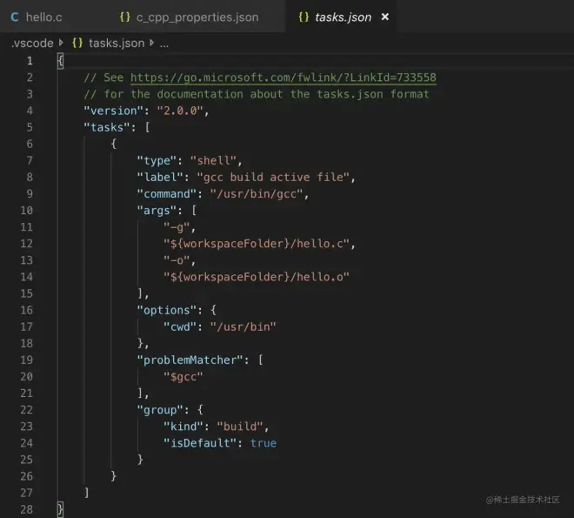Click the "$gcc" value
Screen dimensions: 574x518
coord(183,377)
